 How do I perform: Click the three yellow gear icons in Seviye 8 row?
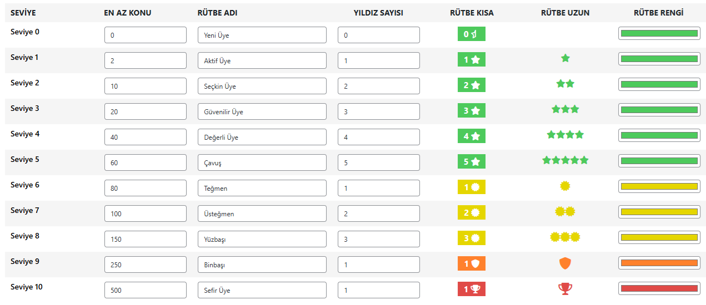tap(565, 237)
